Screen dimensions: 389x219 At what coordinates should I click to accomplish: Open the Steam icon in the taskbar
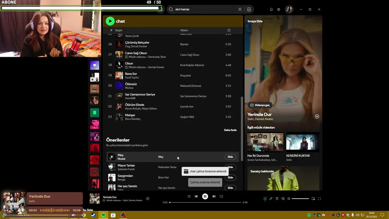(93, 215)
